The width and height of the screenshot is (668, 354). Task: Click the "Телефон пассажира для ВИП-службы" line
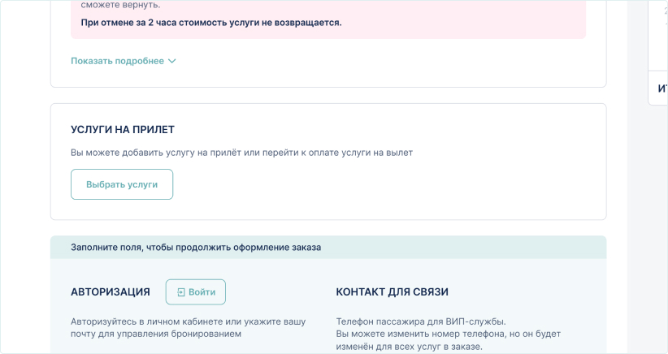[420, 322]
